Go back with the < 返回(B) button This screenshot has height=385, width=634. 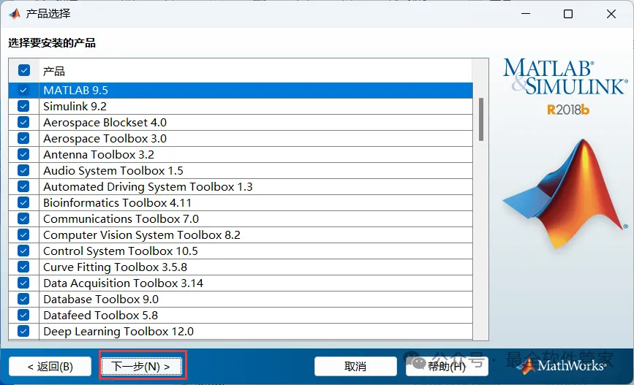(50, 367)
